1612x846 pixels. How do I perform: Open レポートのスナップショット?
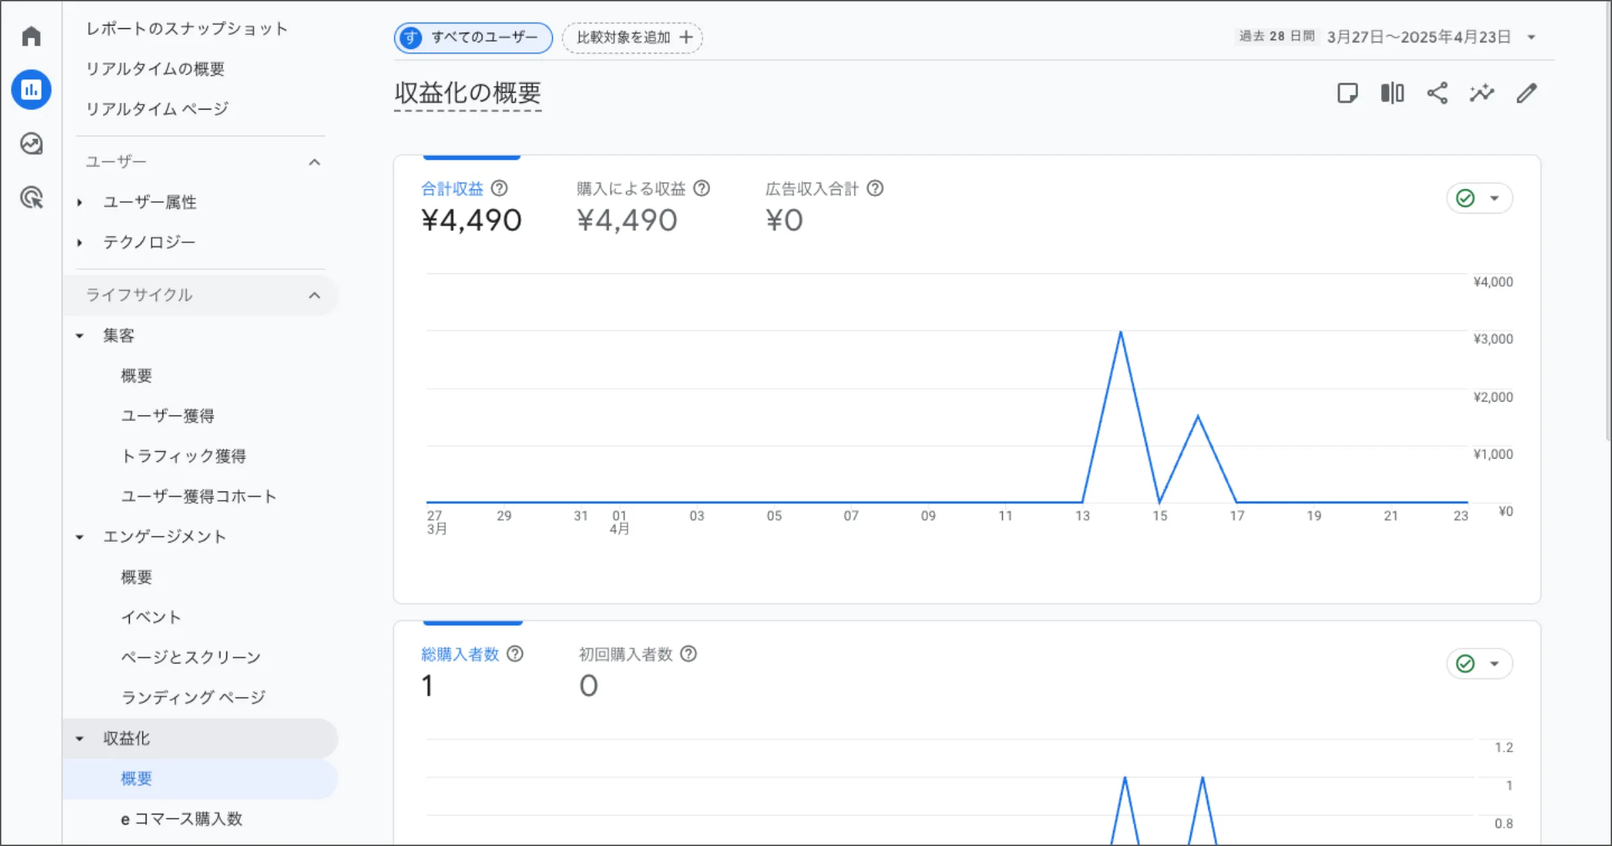tap(187, 29)
